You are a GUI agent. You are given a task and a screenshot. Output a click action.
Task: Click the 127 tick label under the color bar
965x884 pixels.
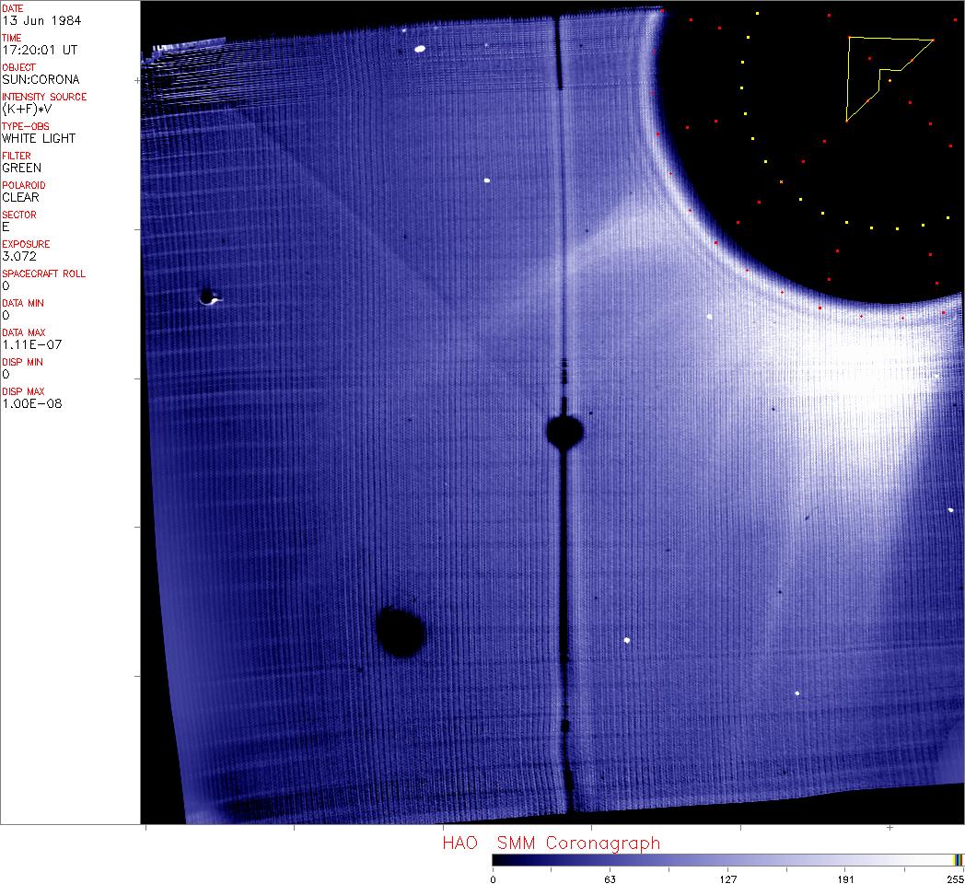(x=727, y=878)
